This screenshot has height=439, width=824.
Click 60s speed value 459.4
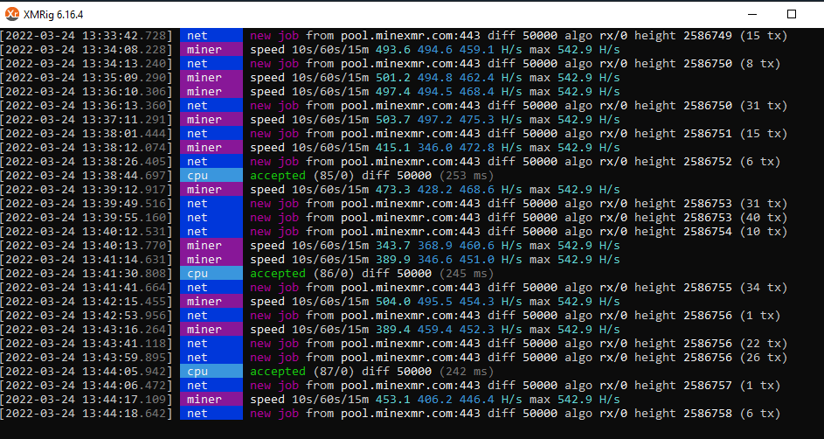pos(434,330)
